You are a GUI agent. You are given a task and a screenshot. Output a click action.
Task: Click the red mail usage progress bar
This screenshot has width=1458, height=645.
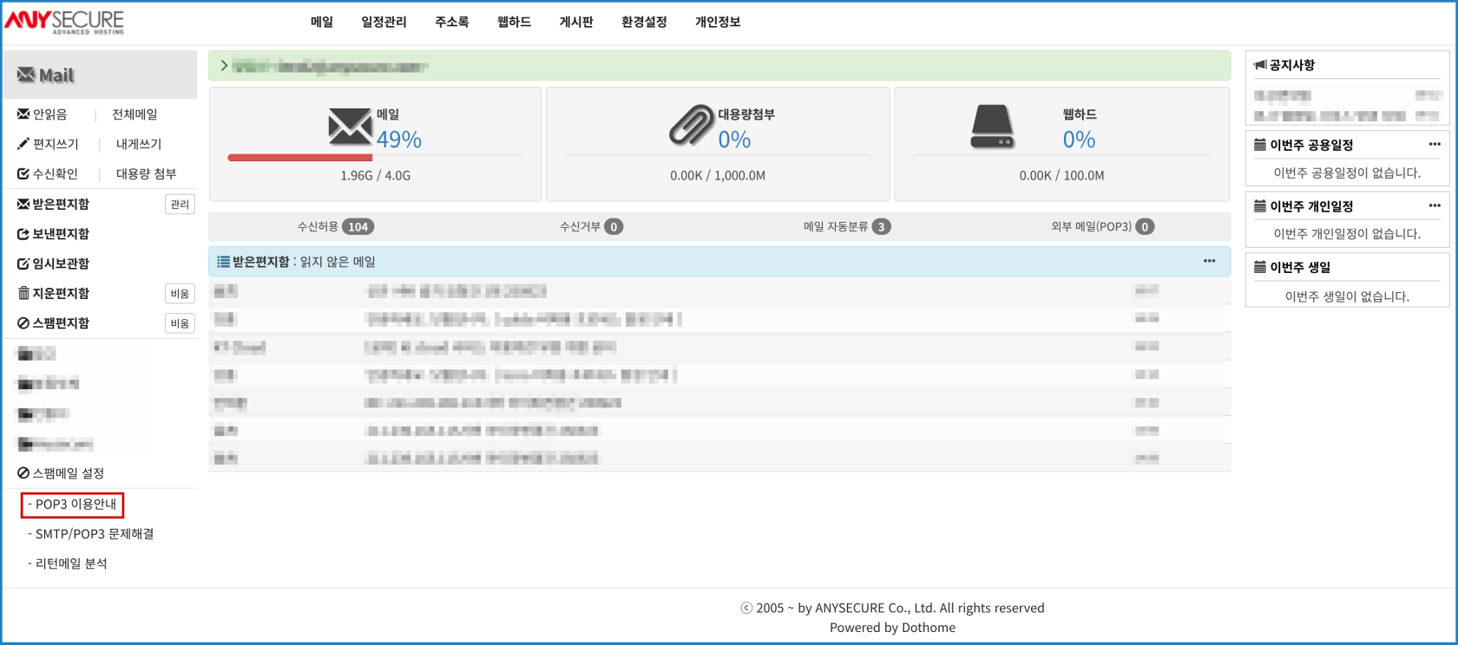[299, 158]
